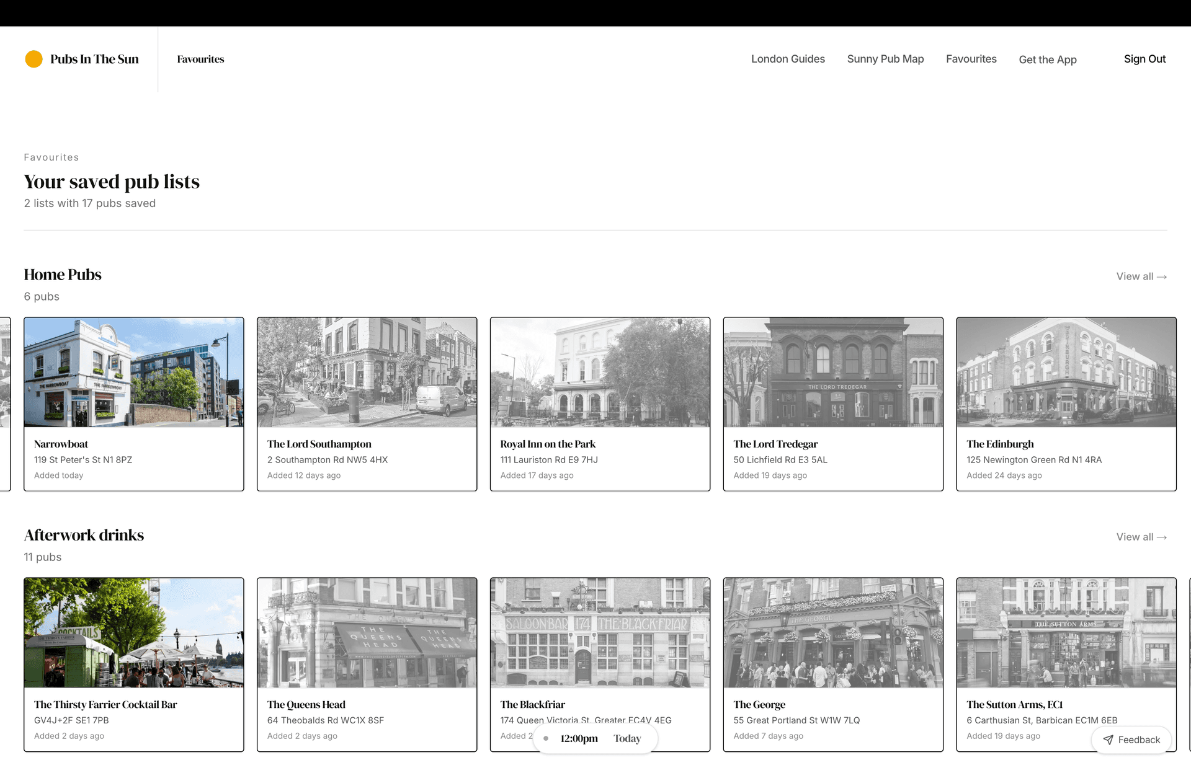Image resolution: width=1191 pixels, height=773 pixels.
Task: Open The Thirsty Farrier Cocktail Bar card
Action: pos(133,665)
